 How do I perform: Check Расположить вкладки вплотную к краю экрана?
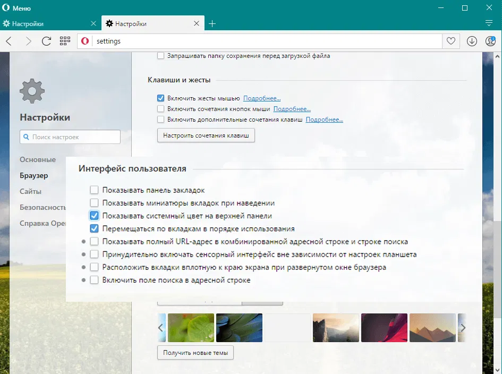[94, 267]
